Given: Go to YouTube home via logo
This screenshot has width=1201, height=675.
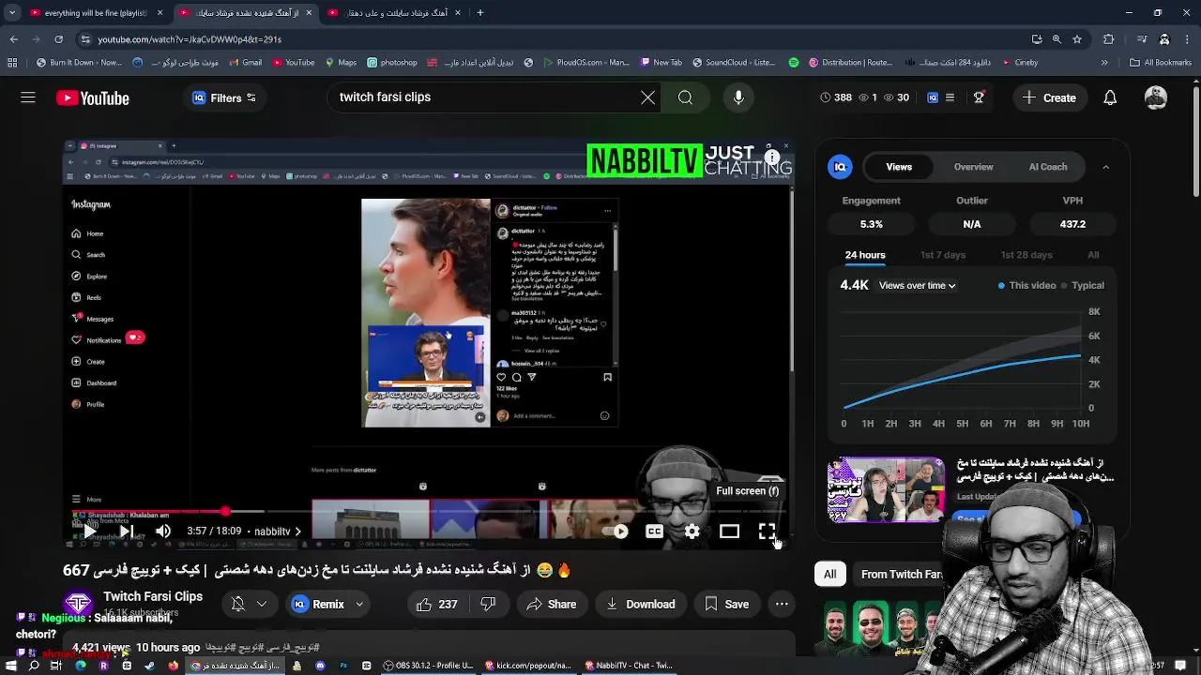Looking at the screenshot, I should [x=92, y=98].
